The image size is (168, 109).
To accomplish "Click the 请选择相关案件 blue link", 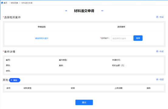I will [x=42, y=38].
